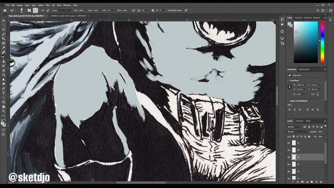The image size is (334, 188).
Task: Delete layer with trash icon
Action: click(321, 182)
